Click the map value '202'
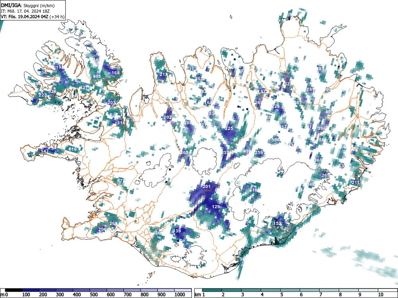398x298 pixels. coord(168,117)
